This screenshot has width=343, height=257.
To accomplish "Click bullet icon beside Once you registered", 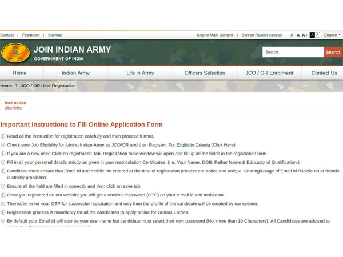I will (3, 195).
